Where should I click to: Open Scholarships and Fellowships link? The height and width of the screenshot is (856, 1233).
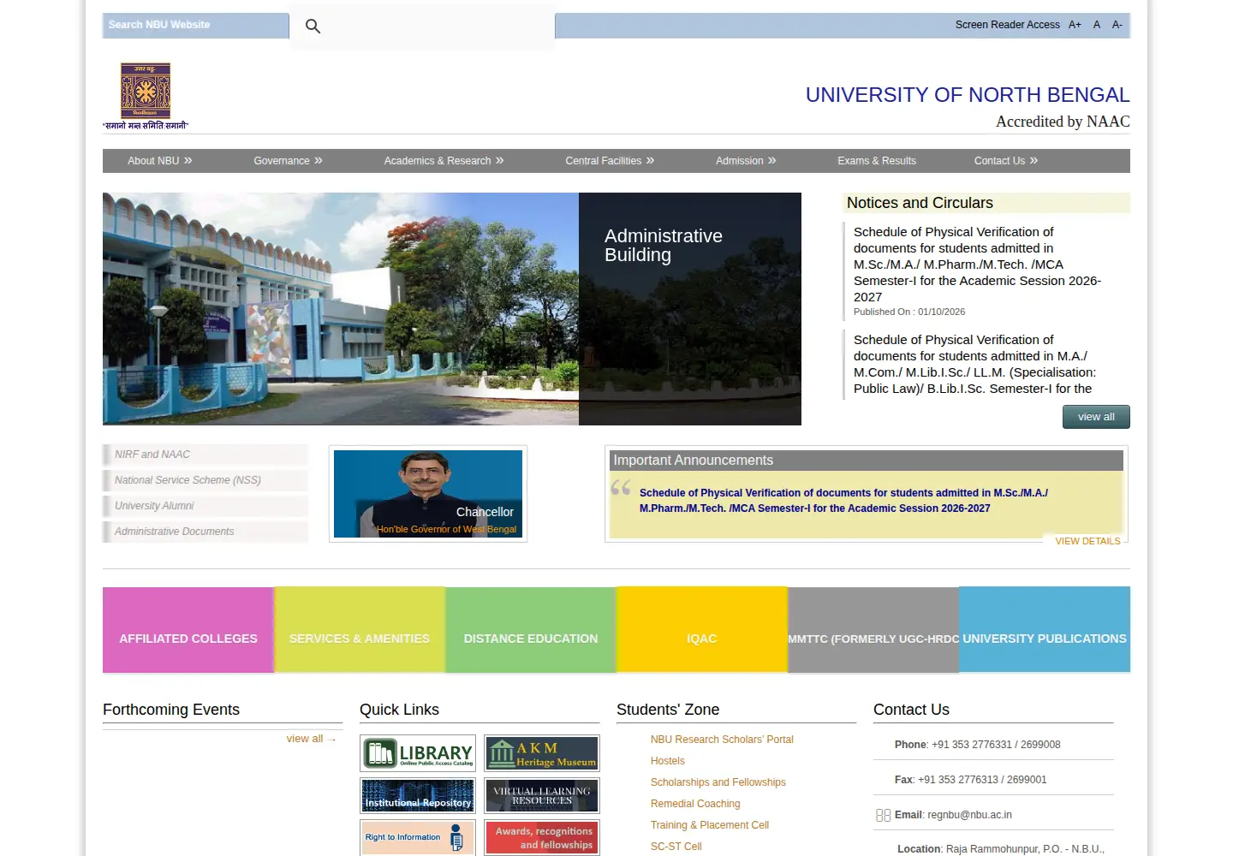(718, 782)
